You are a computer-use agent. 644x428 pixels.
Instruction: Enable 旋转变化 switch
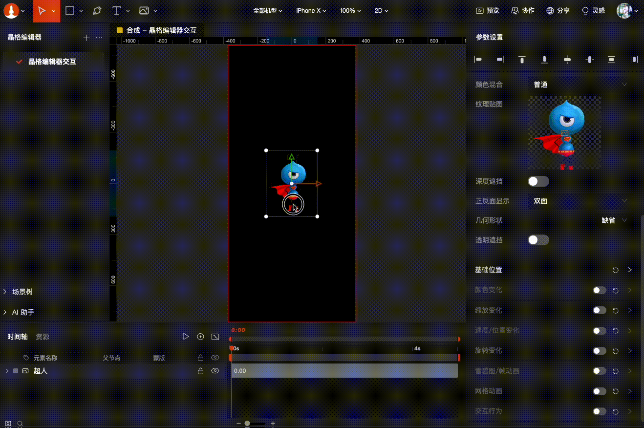tap(600, 351)
